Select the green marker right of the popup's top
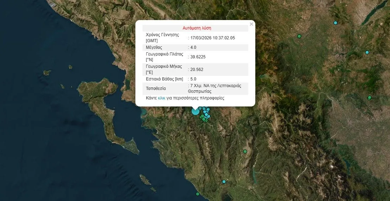This screenshot has height=201, width=390. [x=299, y=36]
